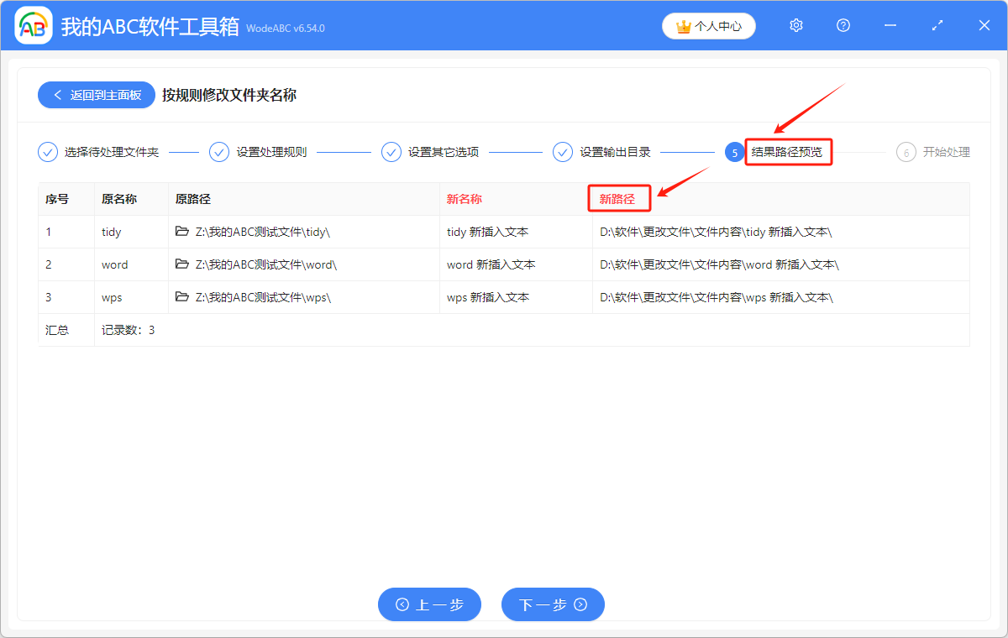Viewport: 1008px width, 638px height.
Task: Click the folder icon beside the tidy path
Action: [183, 231]
